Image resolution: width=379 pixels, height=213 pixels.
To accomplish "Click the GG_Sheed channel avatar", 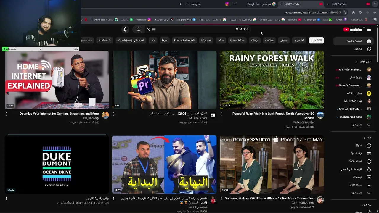I will pos(105,115).
